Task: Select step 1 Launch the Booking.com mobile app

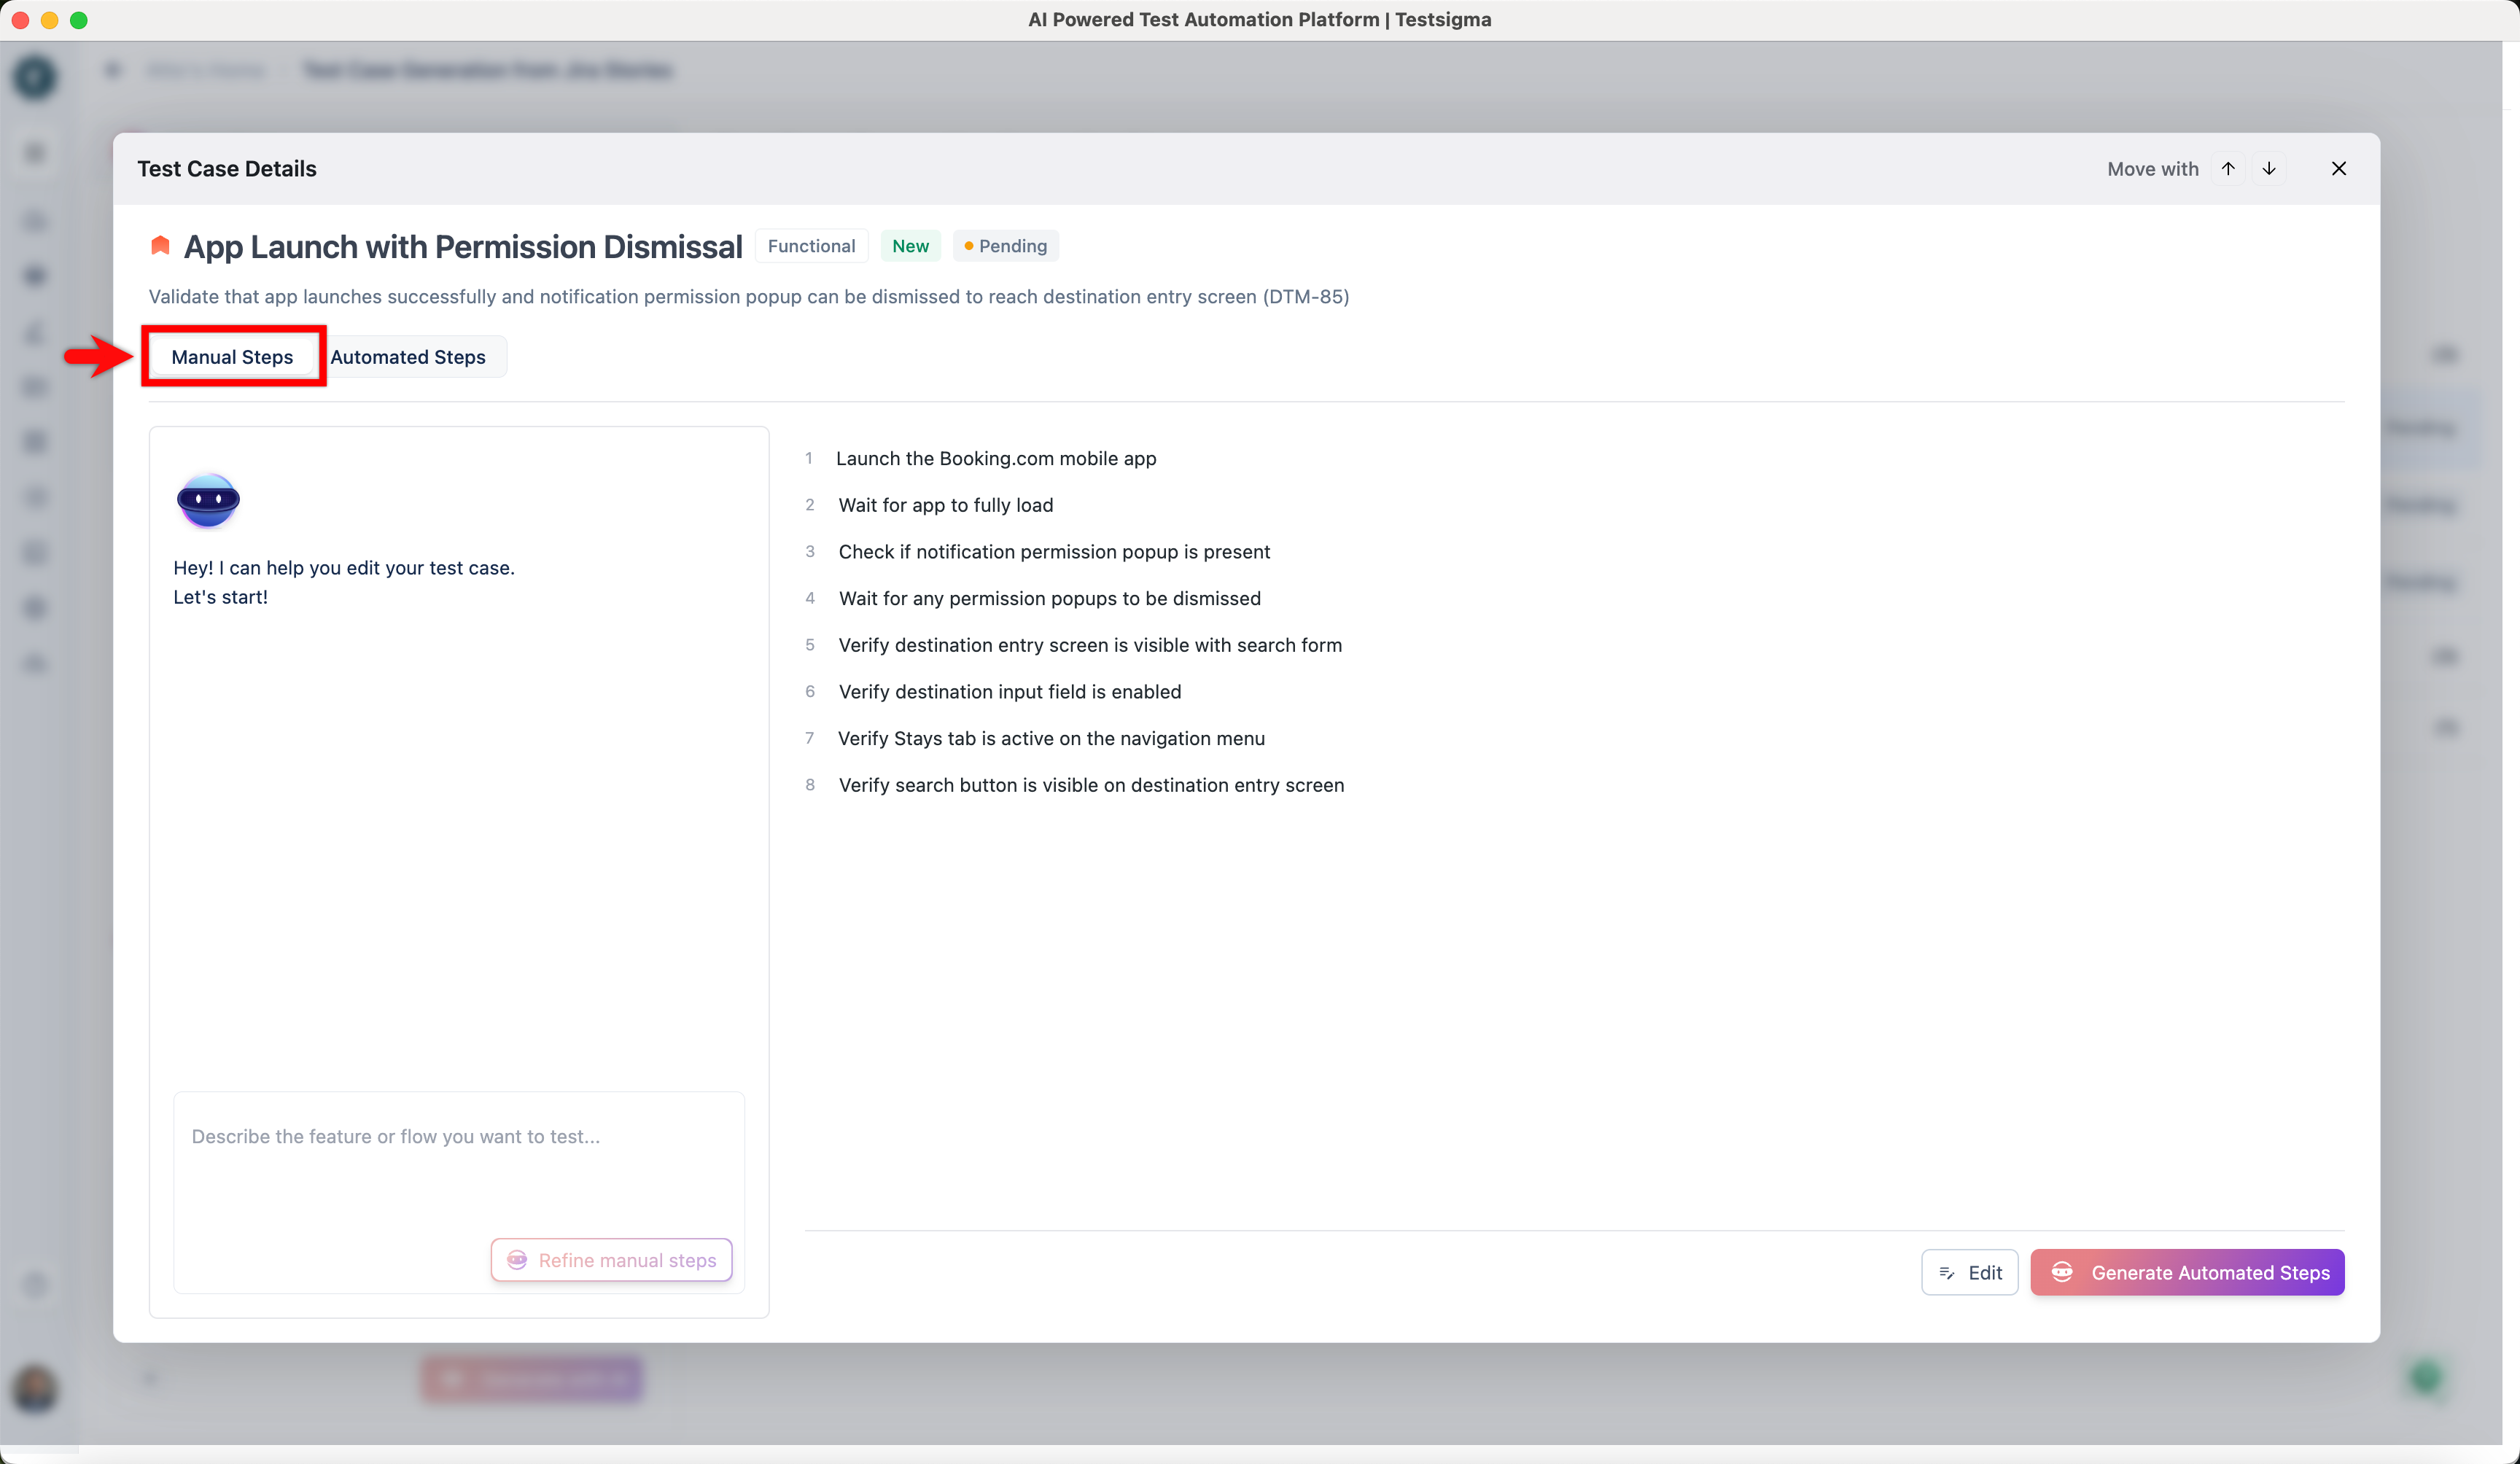Action: (995, 459)
